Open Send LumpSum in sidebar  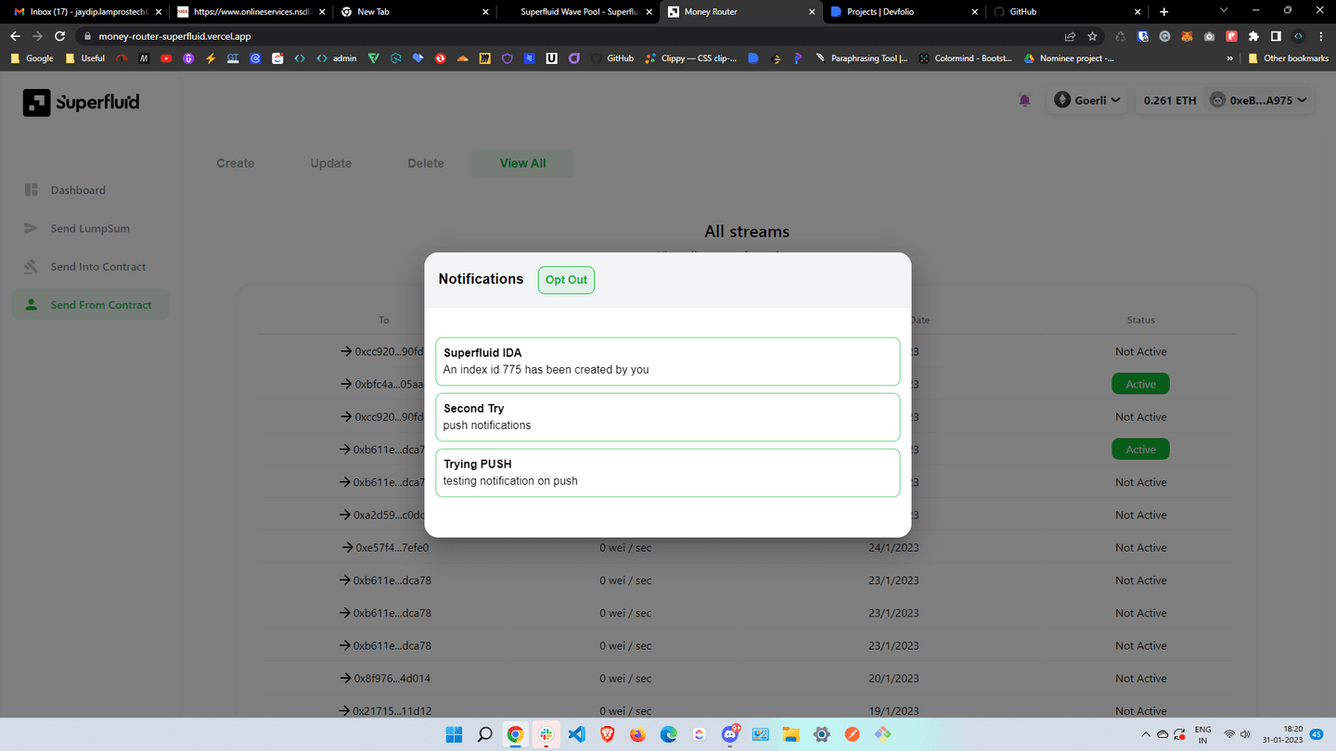point(90,228)
